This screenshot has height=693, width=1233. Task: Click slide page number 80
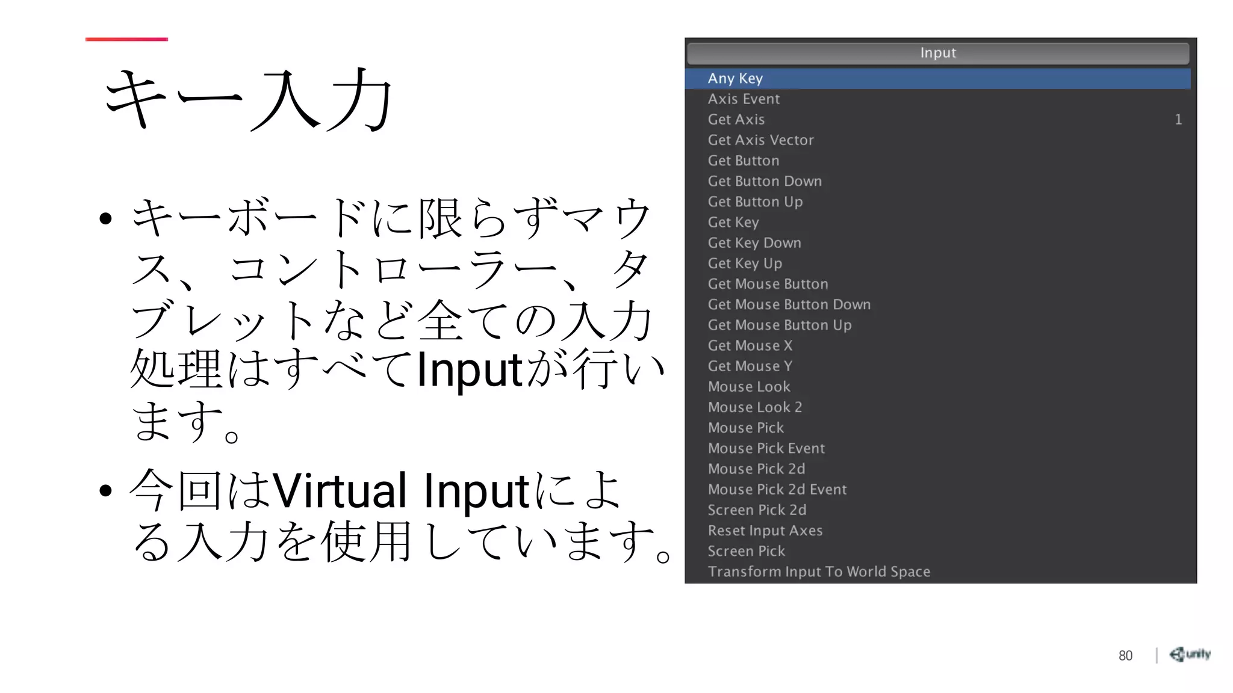1125,656
